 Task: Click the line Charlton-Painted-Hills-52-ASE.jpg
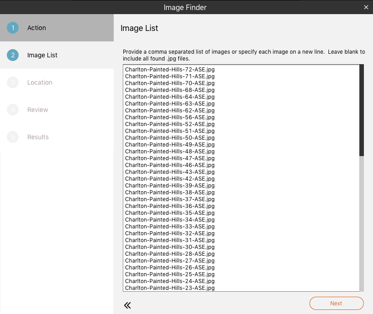(x=170, y=124)
